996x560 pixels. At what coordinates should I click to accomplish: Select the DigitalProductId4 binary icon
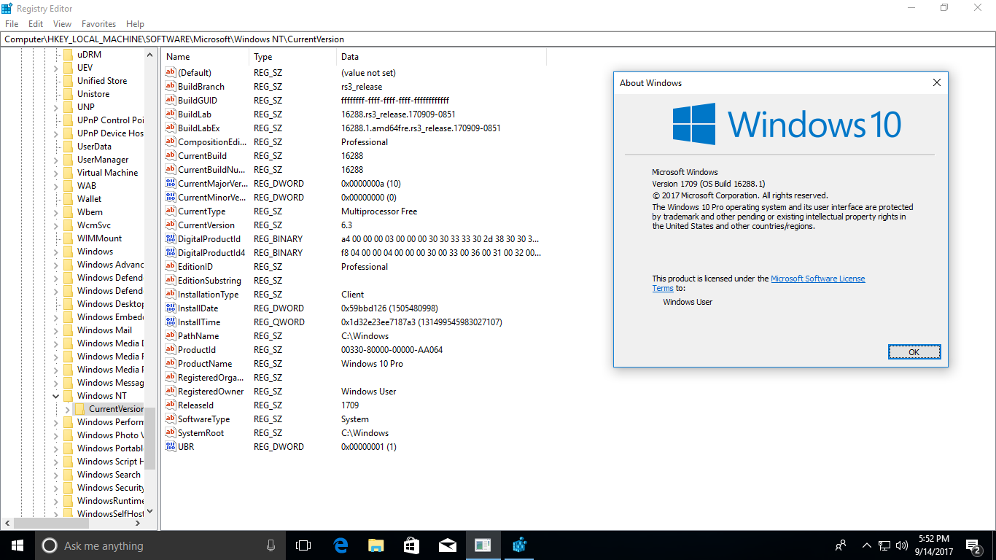point(171,253)
